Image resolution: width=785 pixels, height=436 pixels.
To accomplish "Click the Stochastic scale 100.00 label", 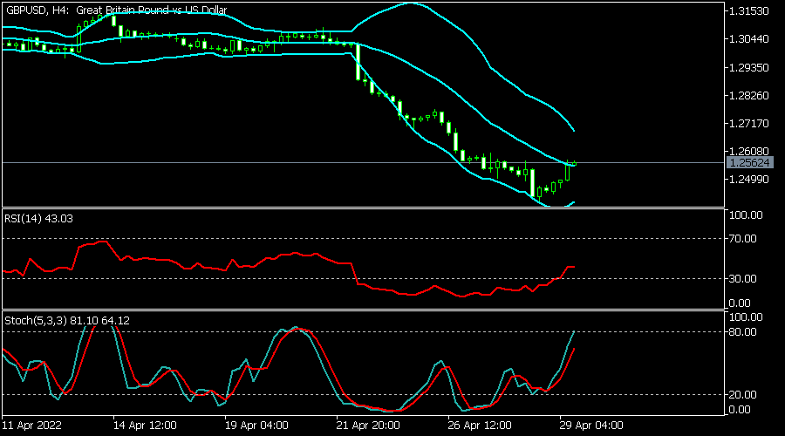I will 746,317.
